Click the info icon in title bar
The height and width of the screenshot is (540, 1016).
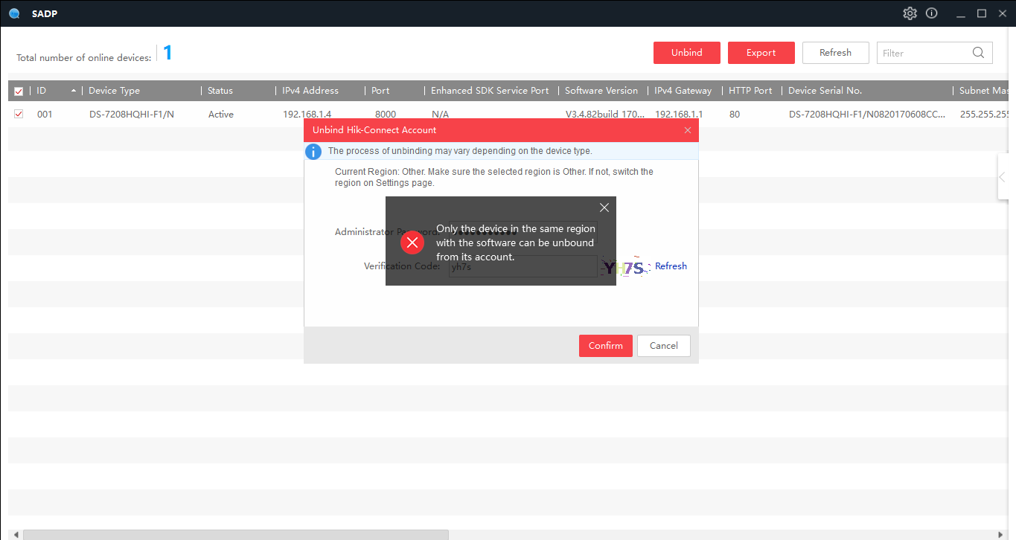(931, 13)
